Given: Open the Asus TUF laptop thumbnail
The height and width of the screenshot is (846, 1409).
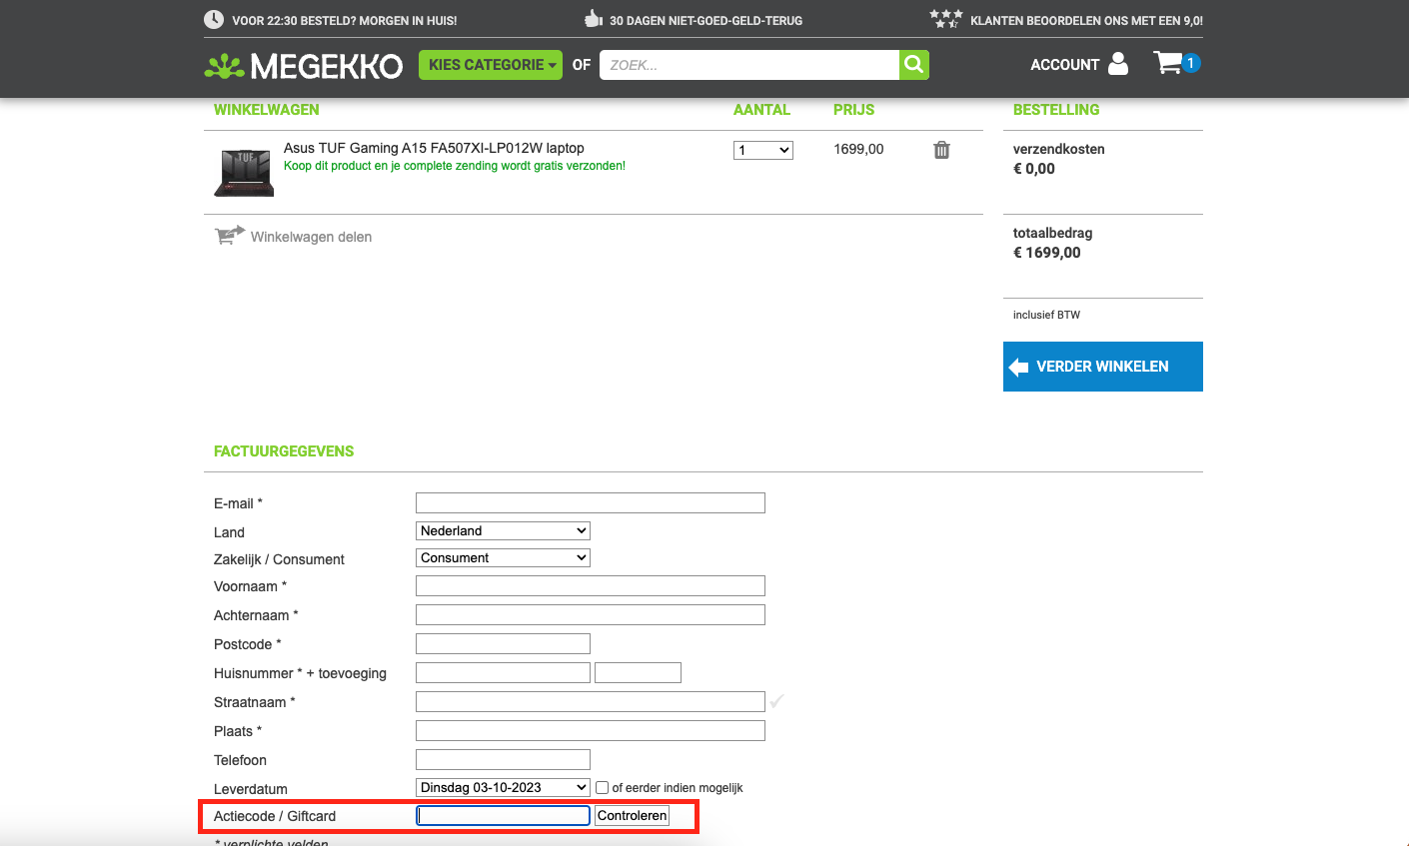Looking at the screenshot, I should 243,172.
